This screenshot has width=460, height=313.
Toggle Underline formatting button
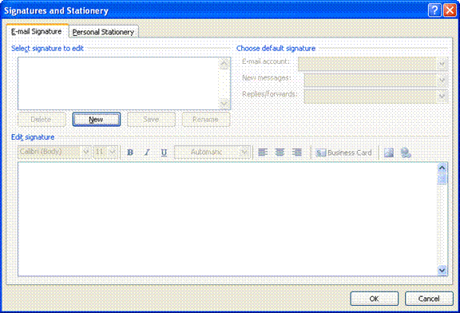(164, 153)
